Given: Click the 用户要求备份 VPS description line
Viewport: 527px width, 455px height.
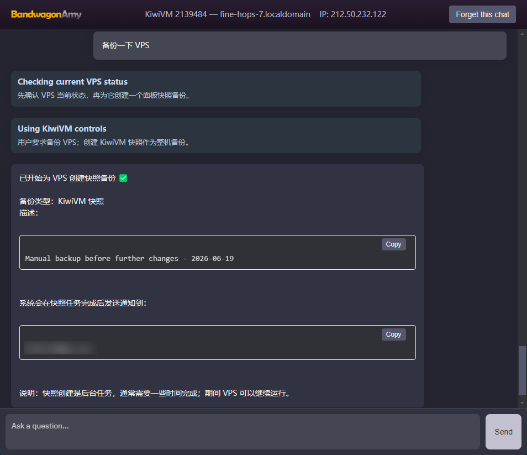Looking at the screenshot, I should tap(104, 142).
